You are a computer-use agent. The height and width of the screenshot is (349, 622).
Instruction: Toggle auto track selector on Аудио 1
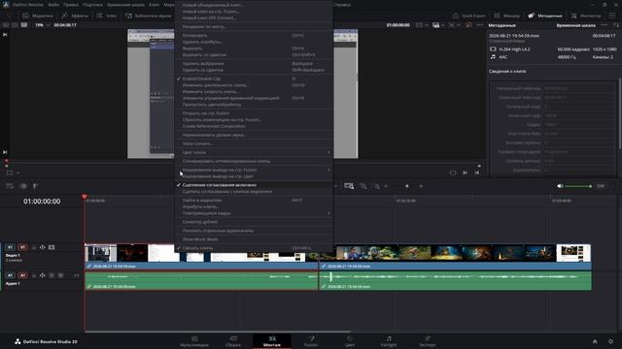(43, 275)
